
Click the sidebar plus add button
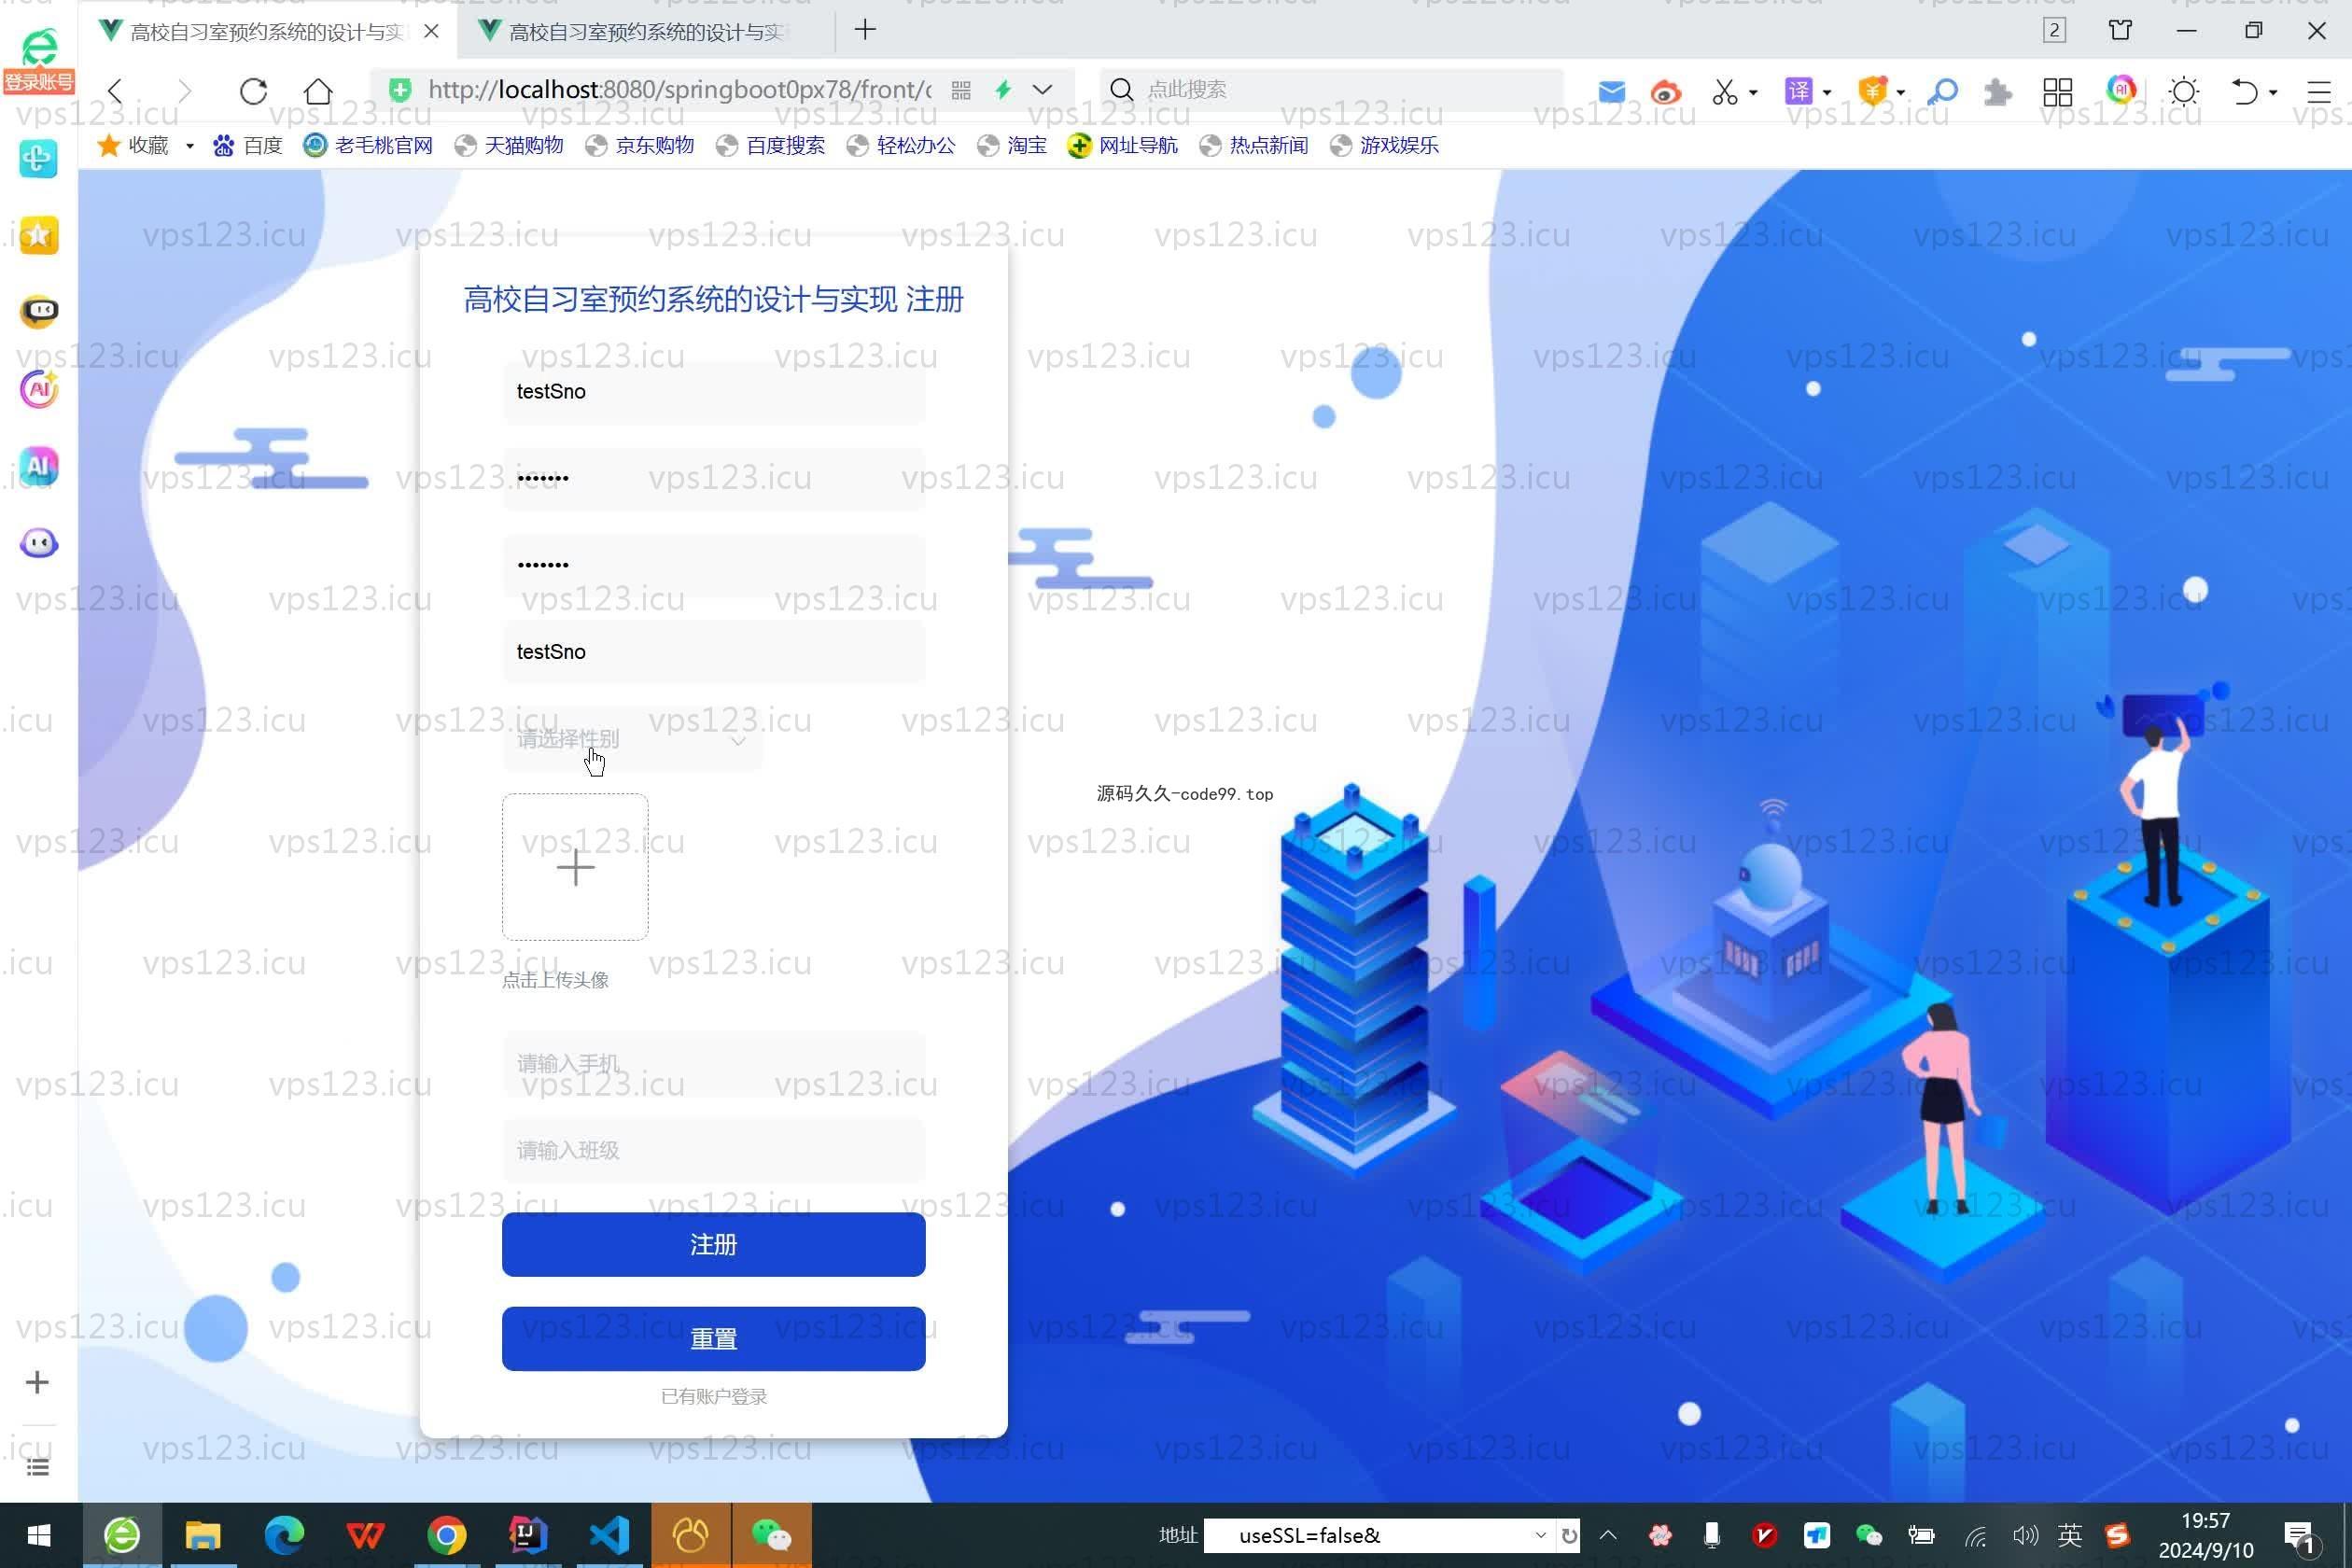coord(37,1383)
